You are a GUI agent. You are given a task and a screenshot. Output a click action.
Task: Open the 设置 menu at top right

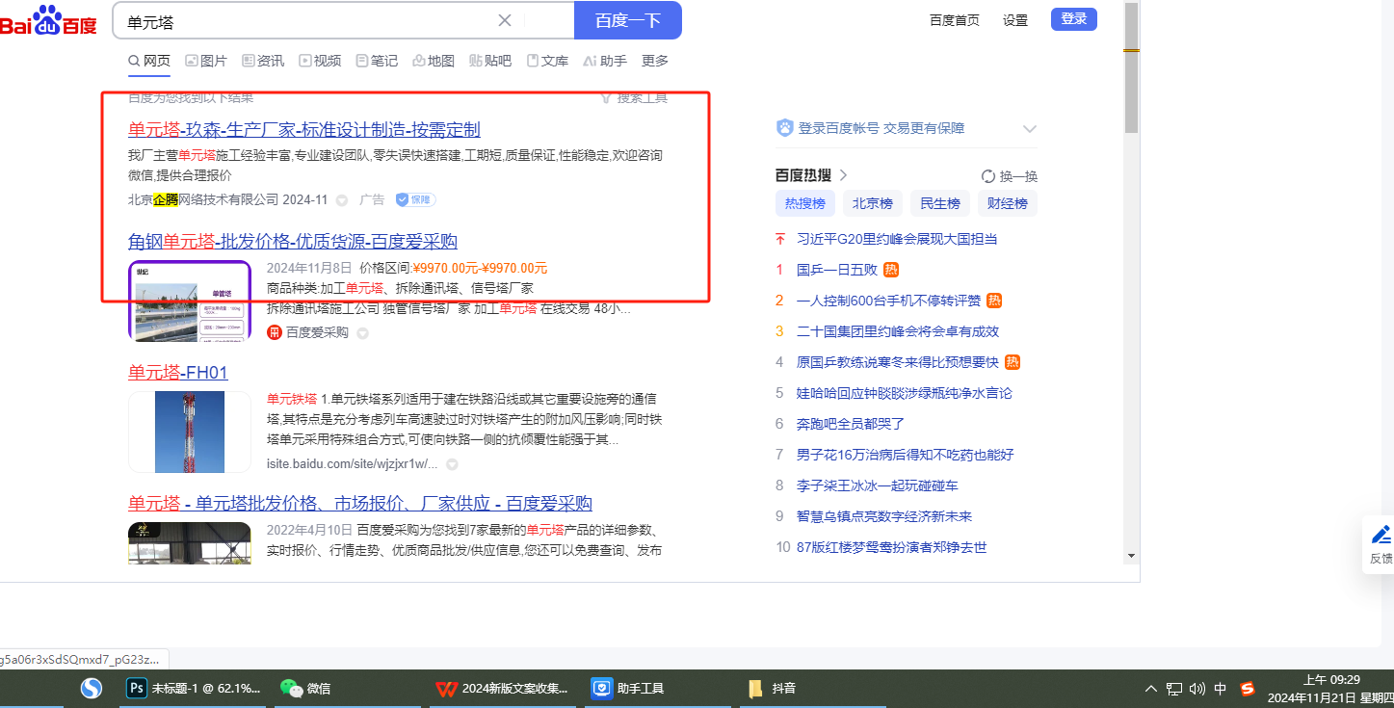[1015, 20]
